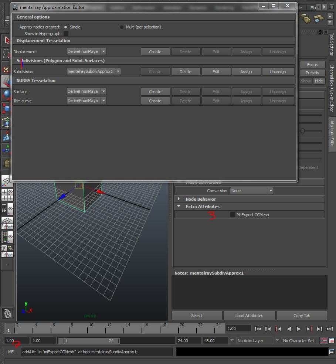
Task: Go to start of playback range
Action: tap(258, 329)
